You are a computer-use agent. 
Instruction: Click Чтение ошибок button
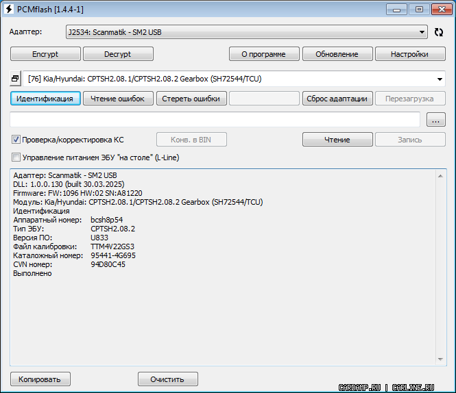click(118, 99)
